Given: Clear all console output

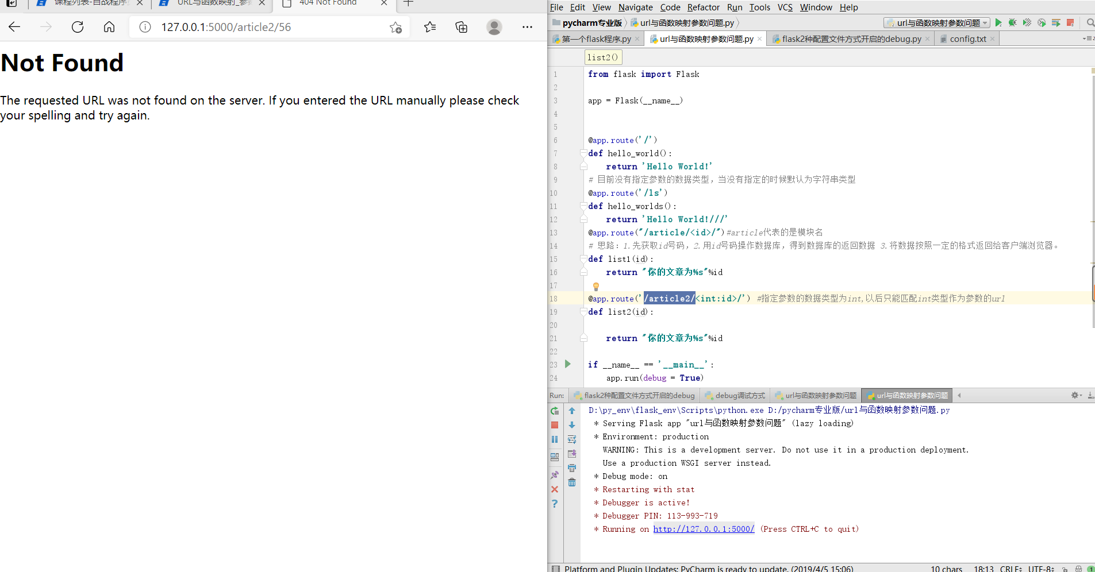Looking at the screenshot, I should click(572, 482).
